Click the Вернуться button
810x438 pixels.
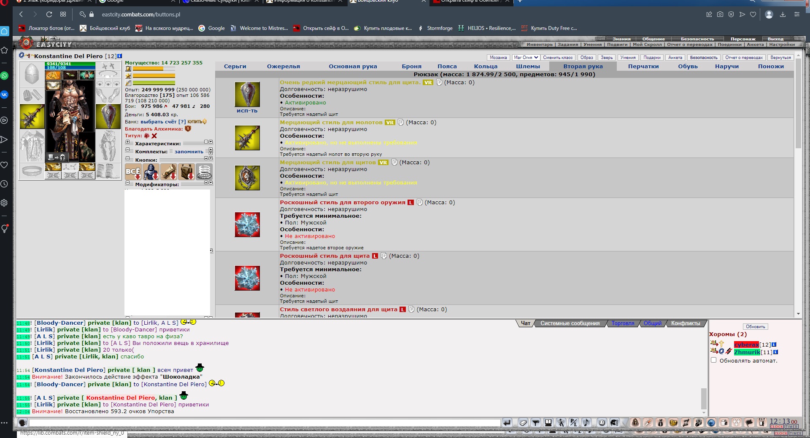[x=780, y=57]
